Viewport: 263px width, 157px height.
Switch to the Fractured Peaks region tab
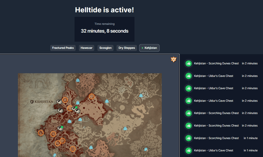63,48
